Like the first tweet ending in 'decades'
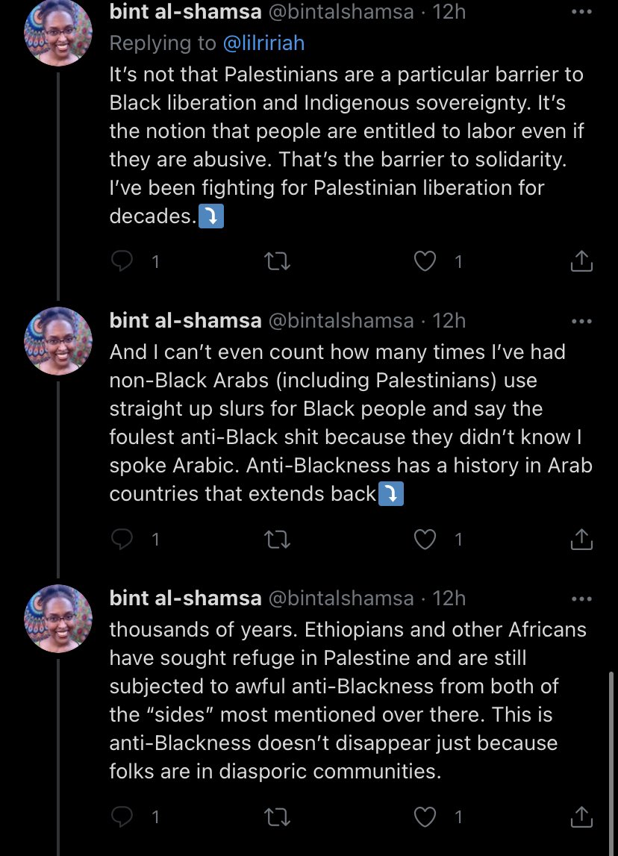The image size is (618, 856). (425, 261)
